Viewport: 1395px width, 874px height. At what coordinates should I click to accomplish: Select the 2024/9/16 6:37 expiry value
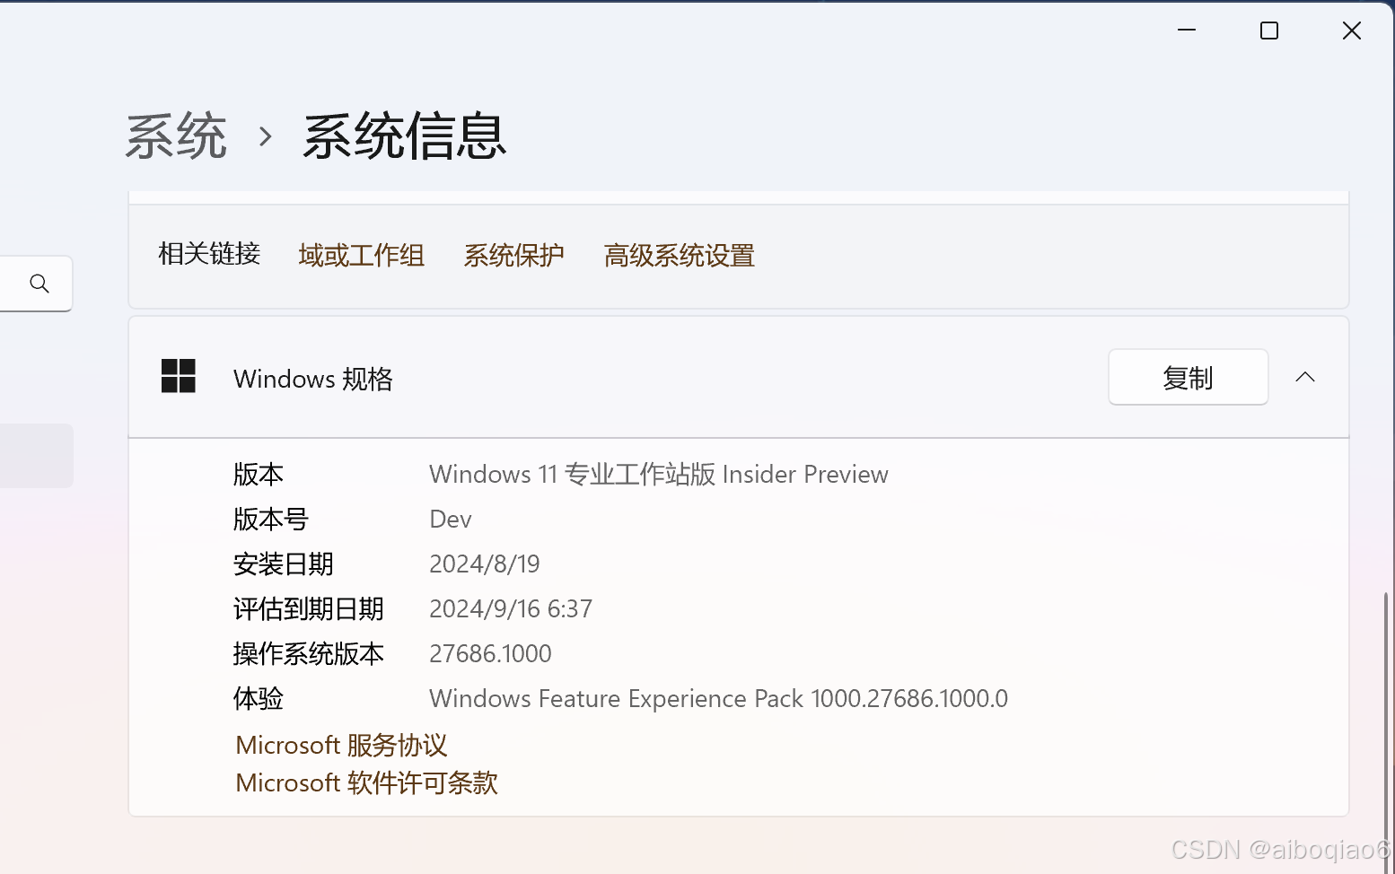click(x=511, y=608)
